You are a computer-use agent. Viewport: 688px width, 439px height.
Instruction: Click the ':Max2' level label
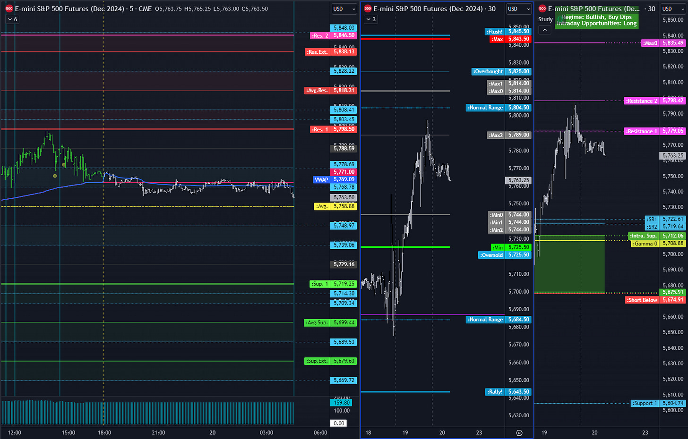[x=496, y=135]
